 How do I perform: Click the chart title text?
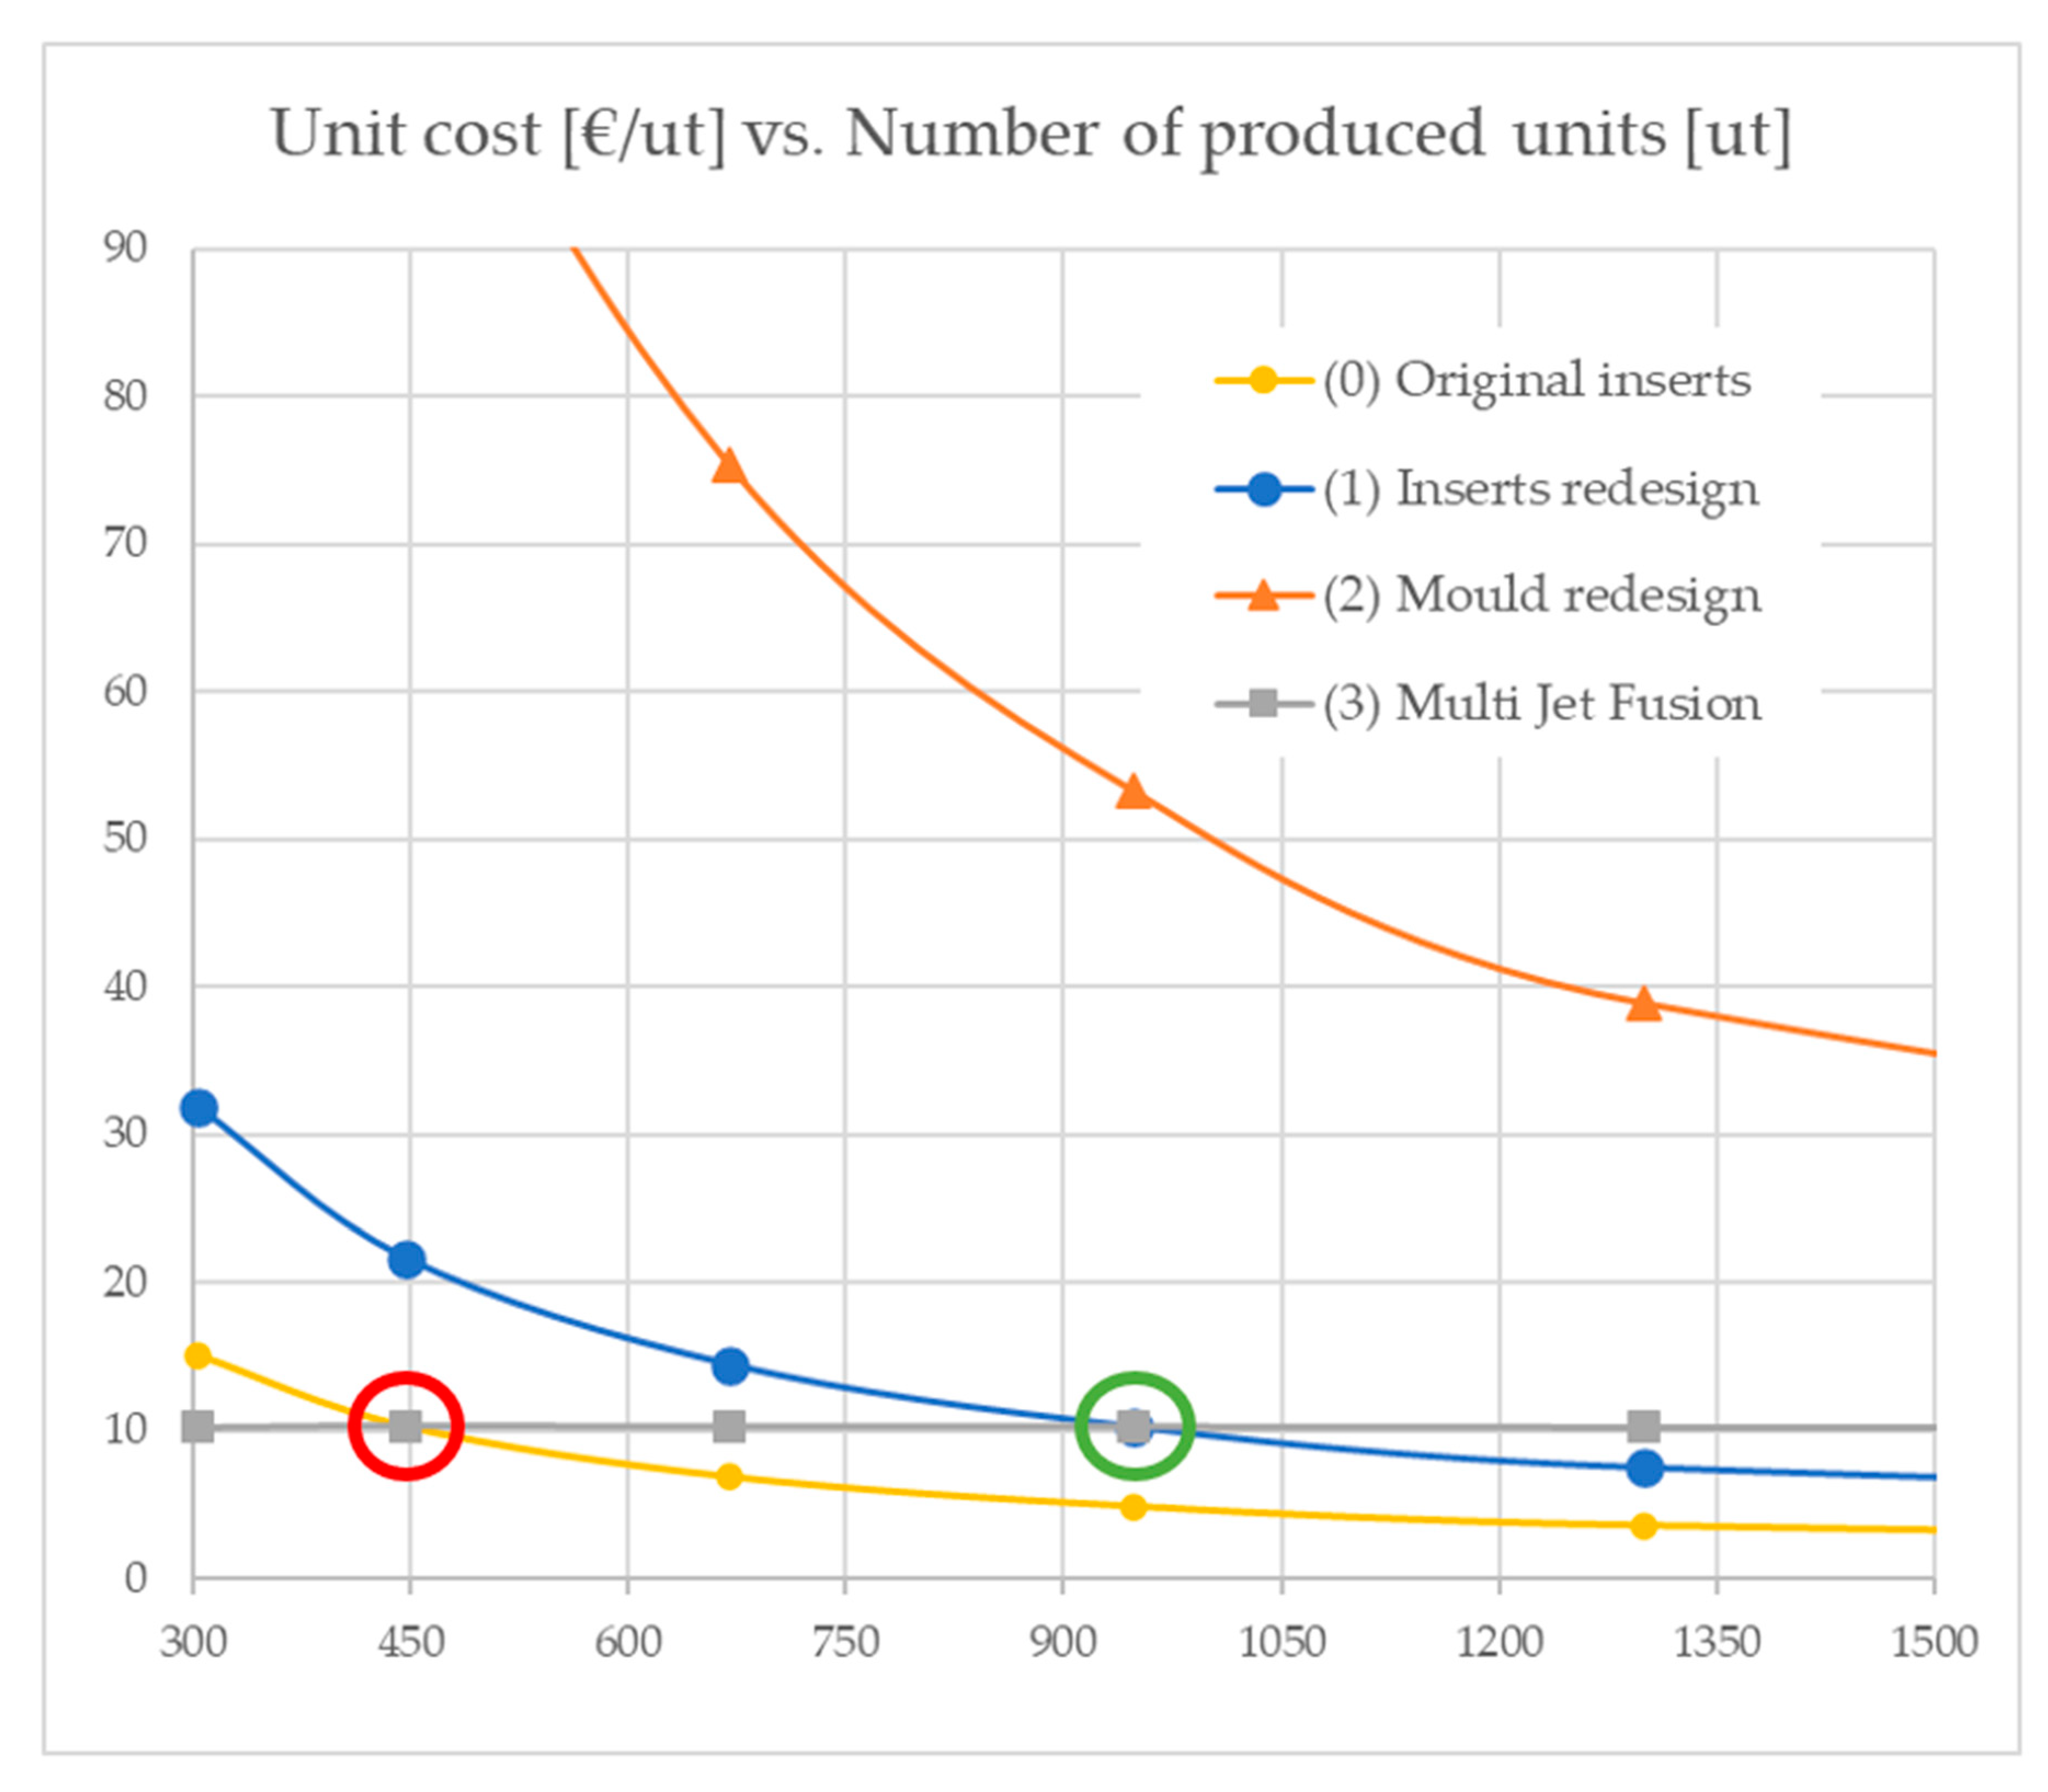coord(1030,134)
